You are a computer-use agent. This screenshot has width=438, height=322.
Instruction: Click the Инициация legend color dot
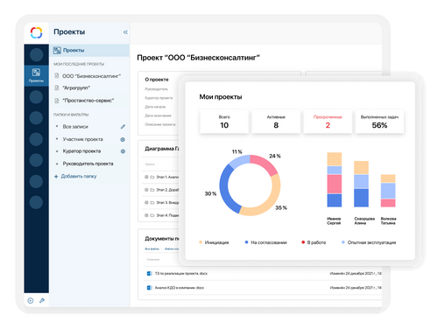[201, 242]
